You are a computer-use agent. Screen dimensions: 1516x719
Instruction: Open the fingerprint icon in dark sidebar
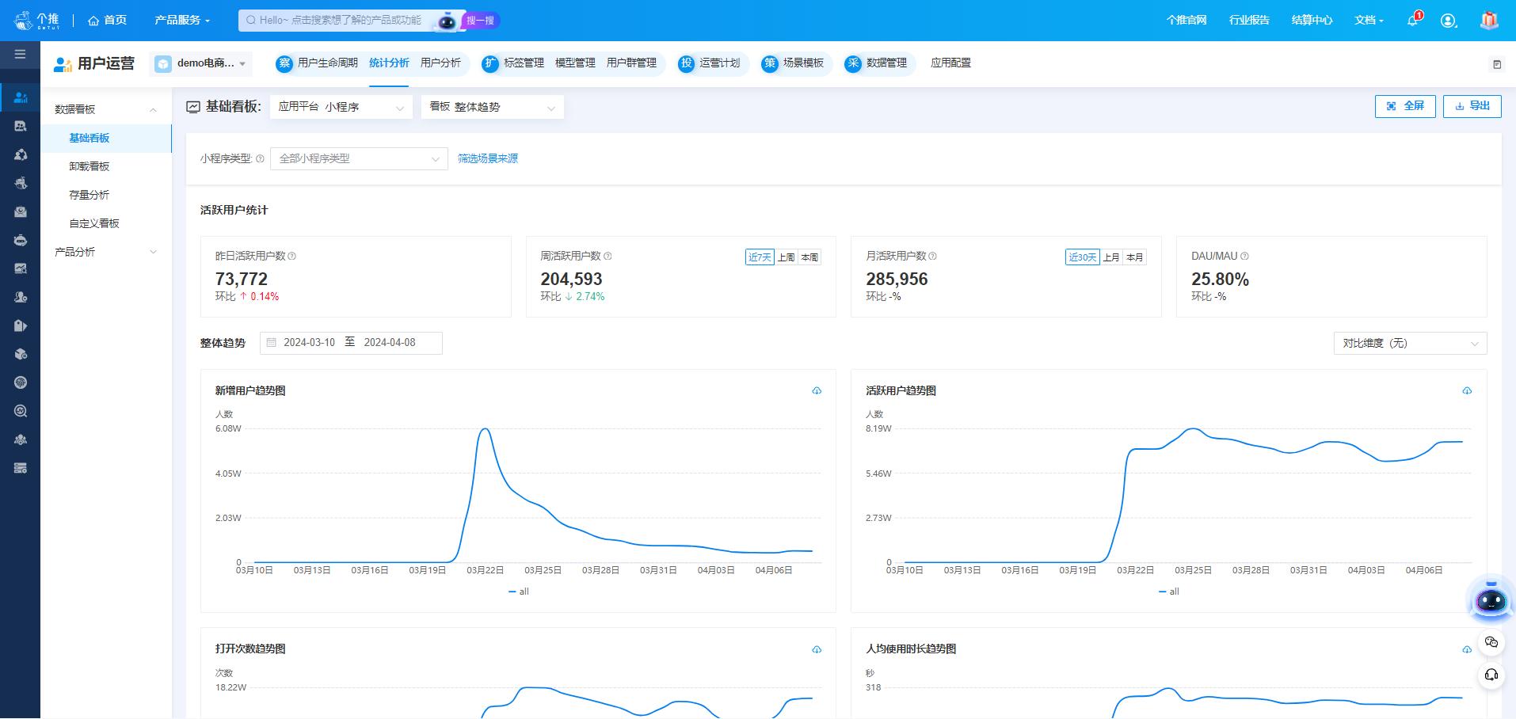(x=21, y=382)
